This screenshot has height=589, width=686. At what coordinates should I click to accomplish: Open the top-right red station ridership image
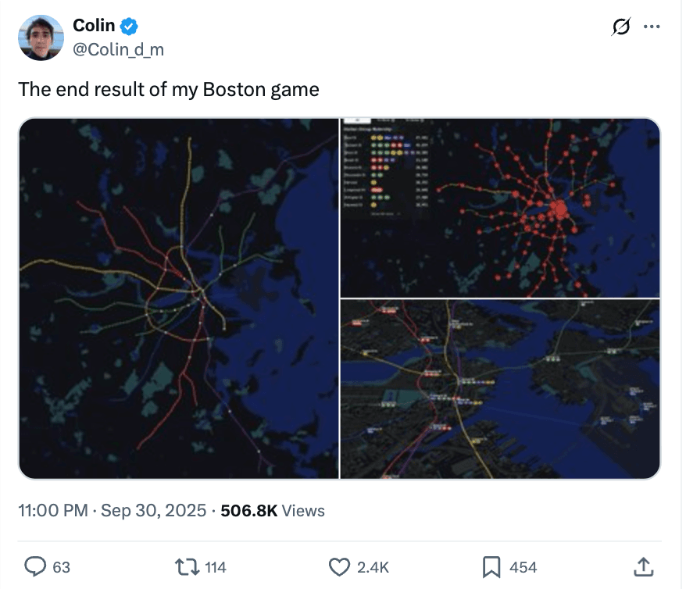pyautogui.click(x=500, y=207)
